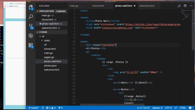Open the Debug view icon

[31, 36]
